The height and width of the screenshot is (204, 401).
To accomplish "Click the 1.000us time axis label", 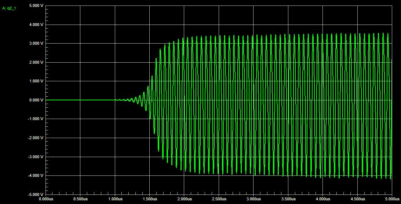I will pos(115,199).
